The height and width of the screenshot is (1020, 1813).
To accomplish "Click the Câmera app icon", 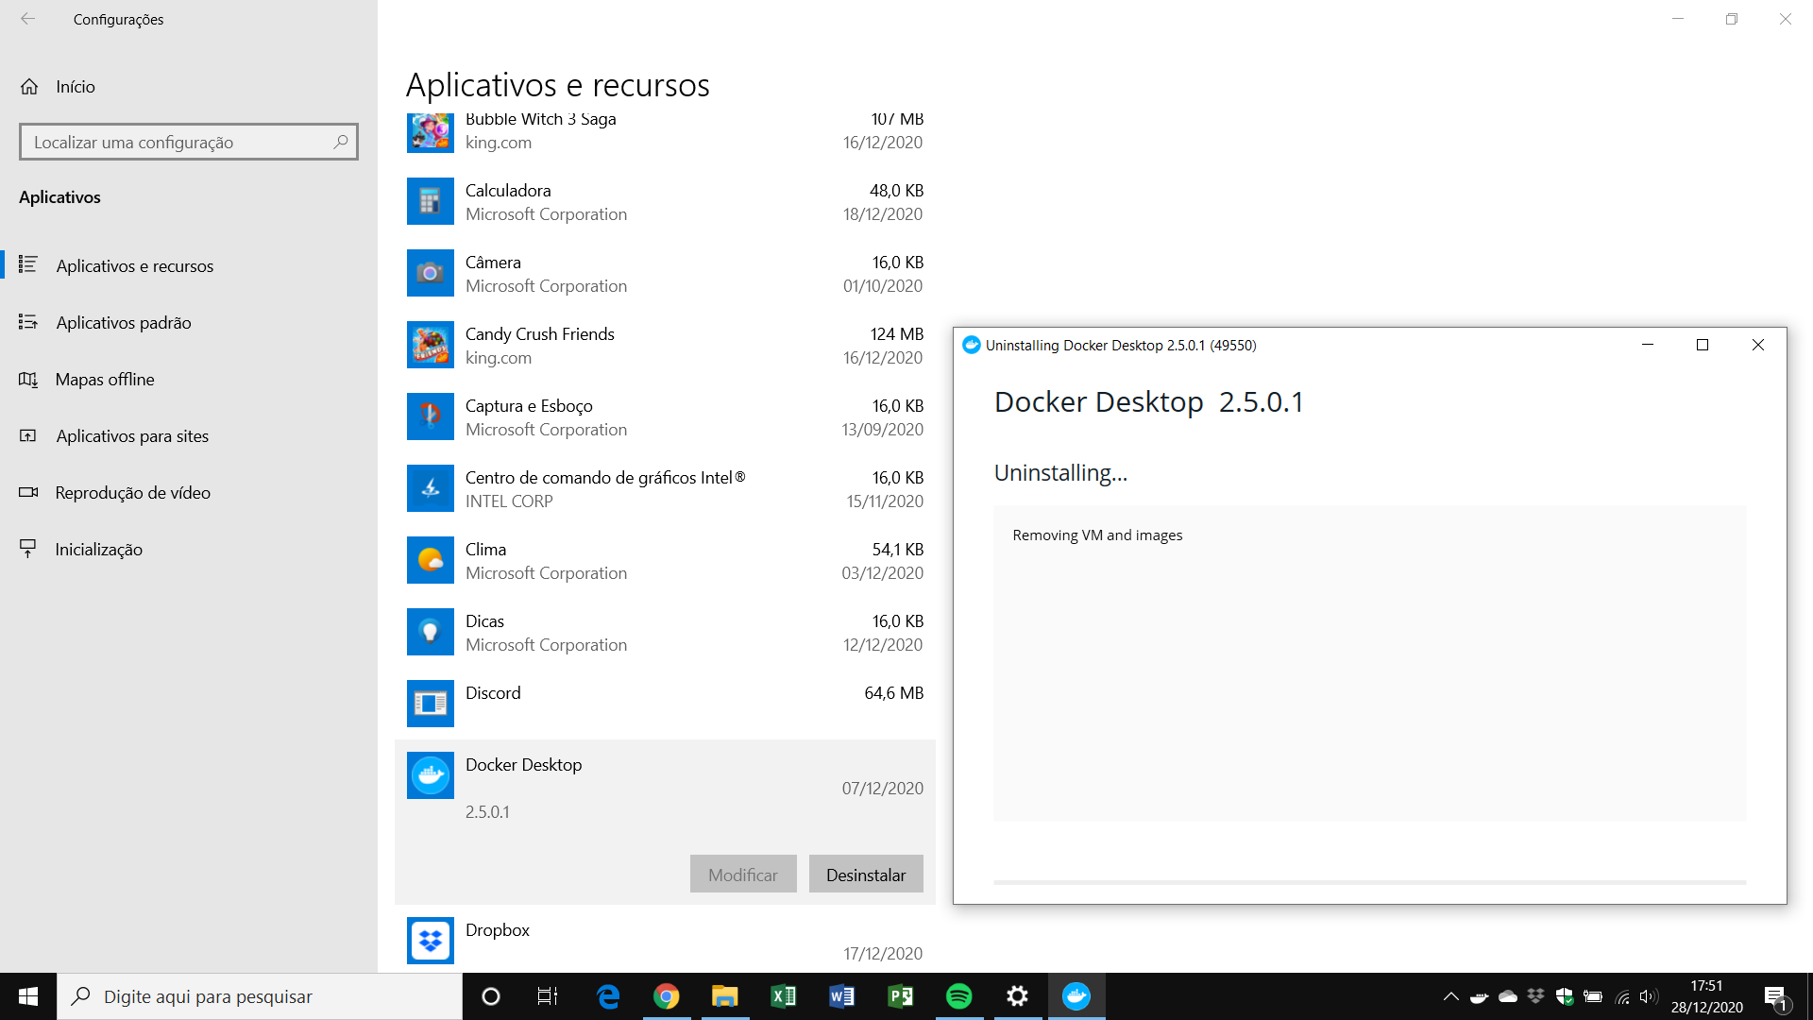I will [x=431, y=273].
